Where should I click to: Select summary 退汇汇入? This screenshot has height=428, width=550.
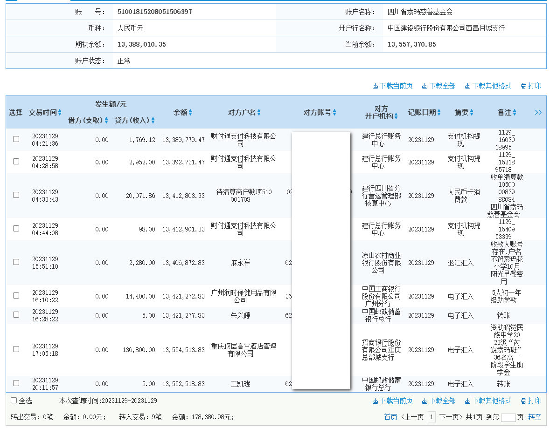[460, 263]
